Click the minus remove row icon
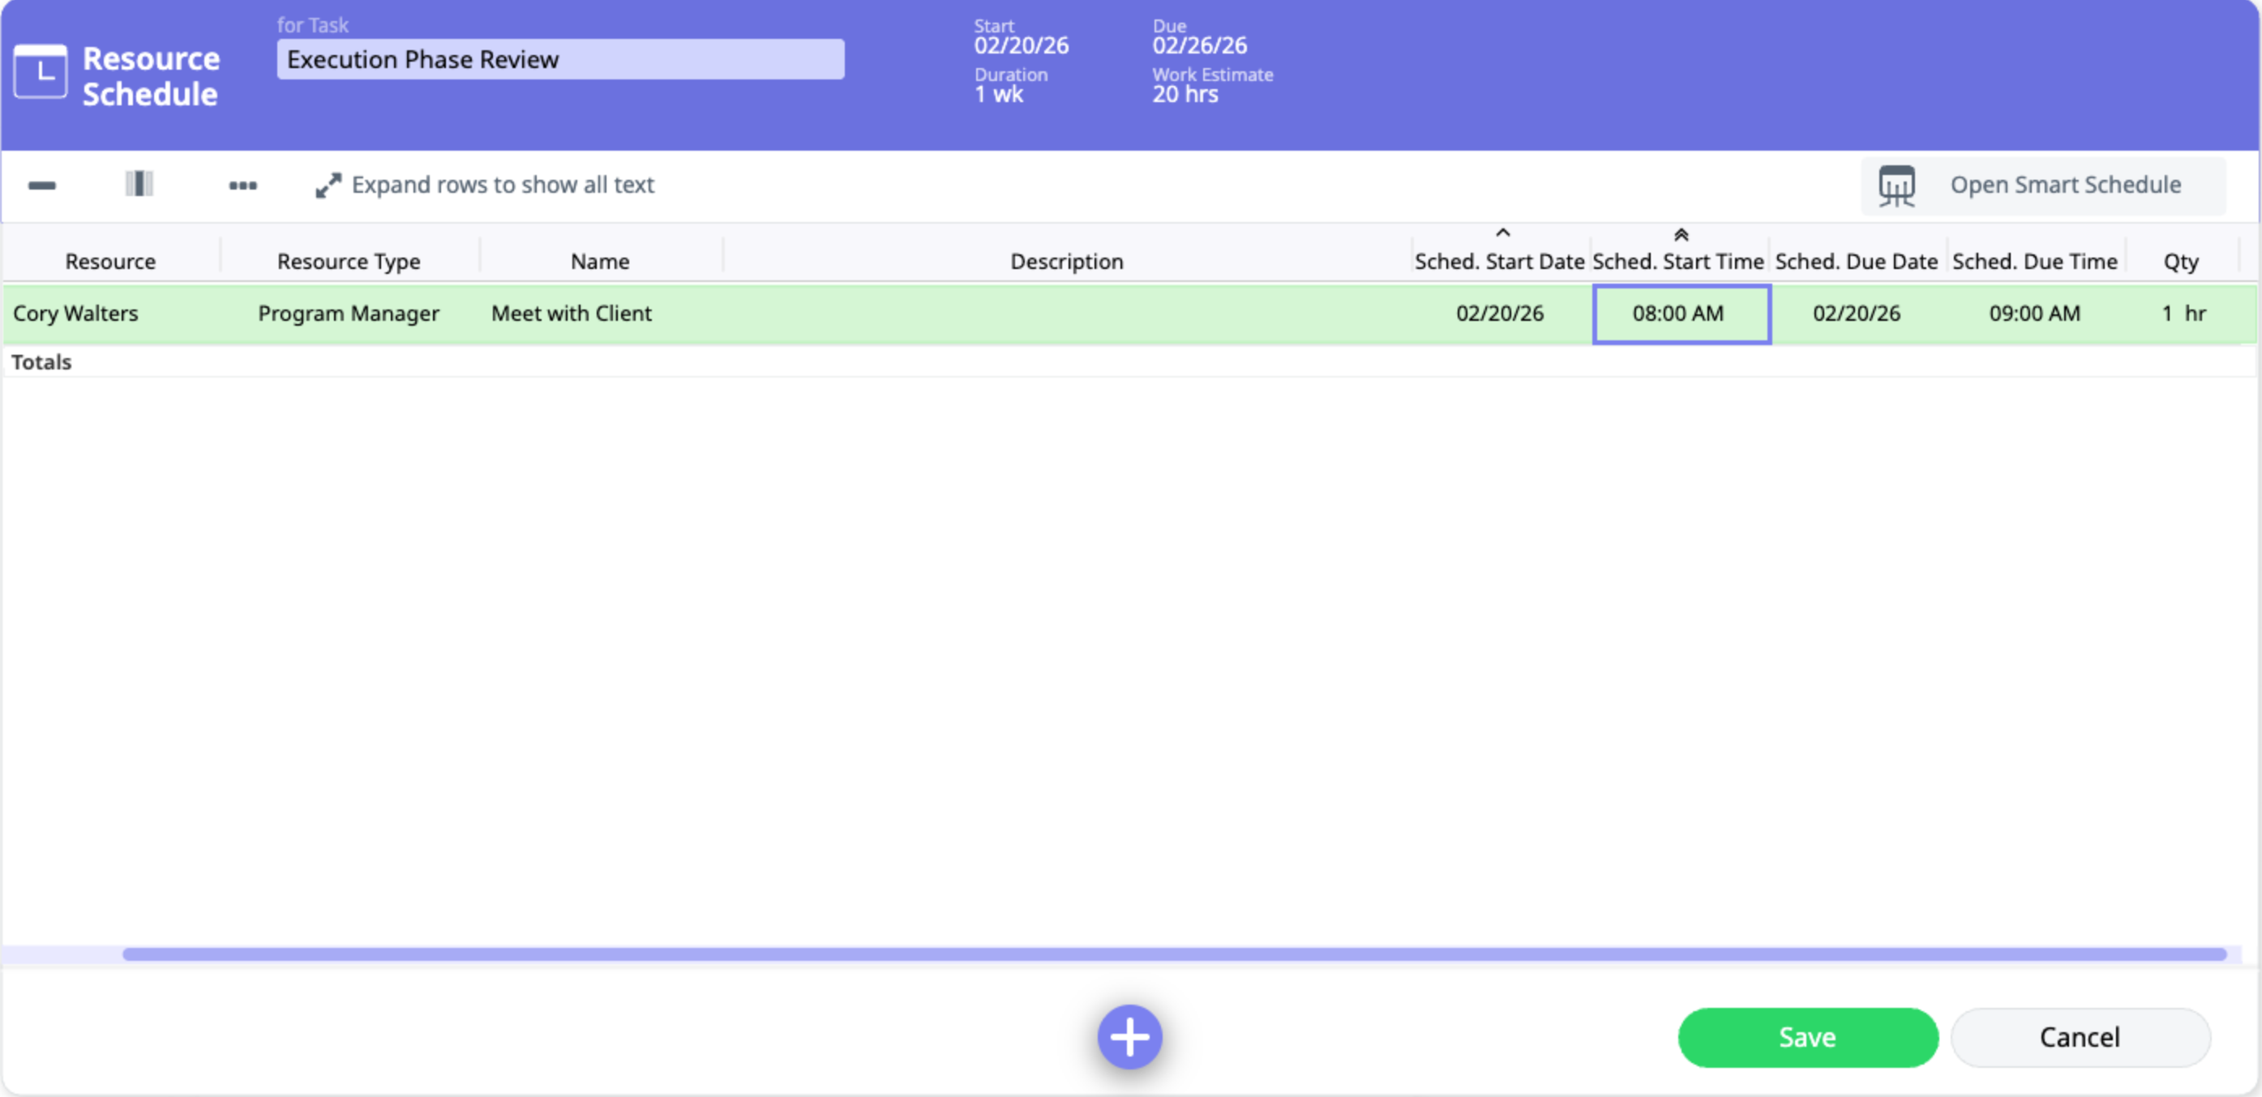 [x=42, y=186]
